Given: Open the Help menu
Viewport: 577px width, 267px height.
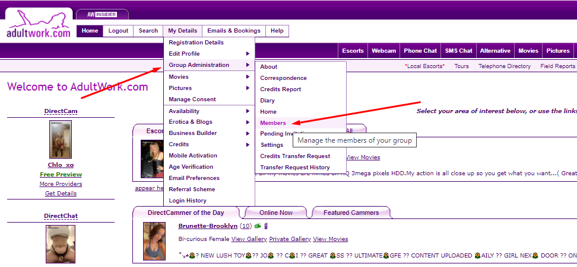Looking at the screenshot, I should (x=277, y=31).
